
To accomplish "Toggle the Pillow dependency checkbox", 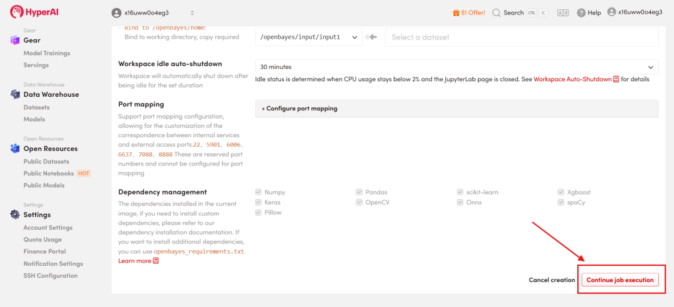I will click(x=258, y=212).
